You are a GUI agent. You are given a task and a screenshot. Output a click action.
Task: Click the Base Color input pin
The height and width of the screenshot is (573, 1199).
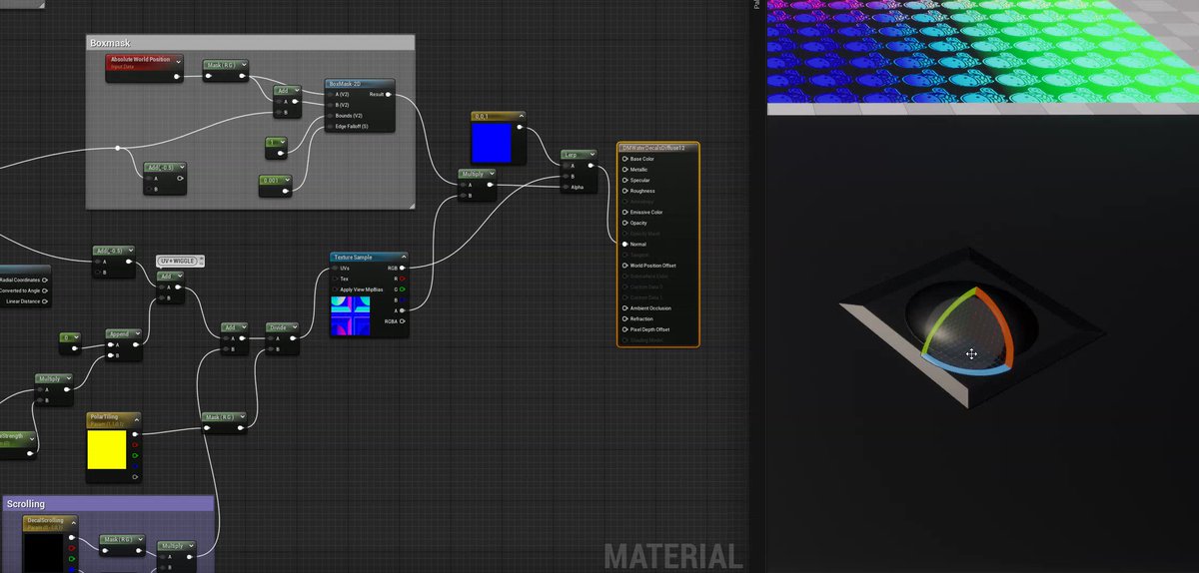click(625, 159)
